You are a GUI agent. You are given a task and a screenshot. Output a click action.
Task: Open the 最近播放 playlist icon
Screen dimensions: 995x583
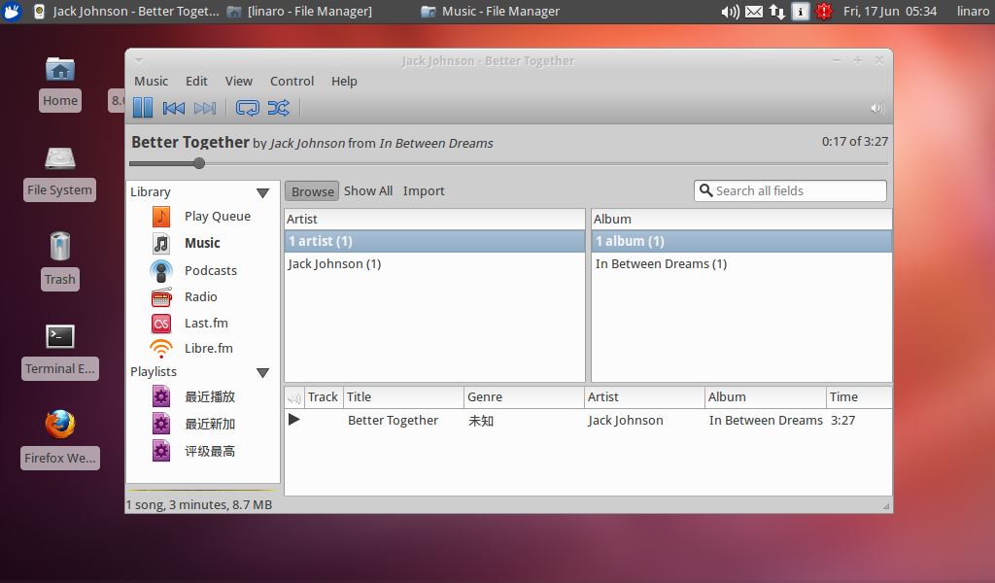pyautogui.click(x=161, y=397)
